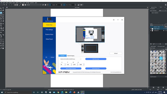The height and width of the screenshot is (94, 167).
Task: Switch to Express Keys section
Action: [49, 34]
